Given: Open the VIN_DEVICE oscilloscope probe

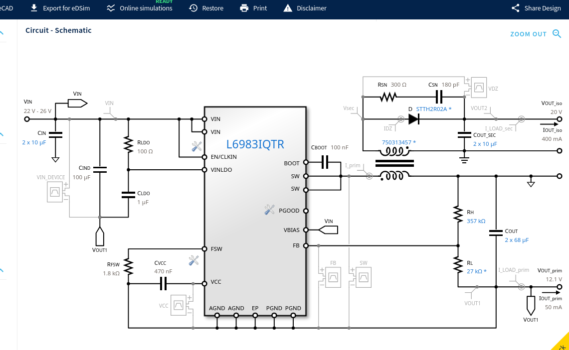Looking at the screenshot, I should (55, 192).
